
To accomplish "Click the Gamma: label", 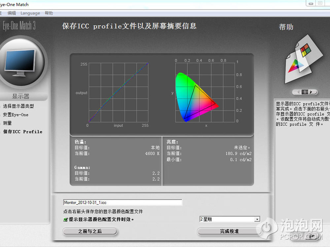I will coord(82,167).
